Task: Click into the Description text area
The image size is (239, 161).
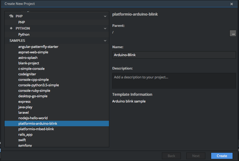Action: click(x=174, y=81)
